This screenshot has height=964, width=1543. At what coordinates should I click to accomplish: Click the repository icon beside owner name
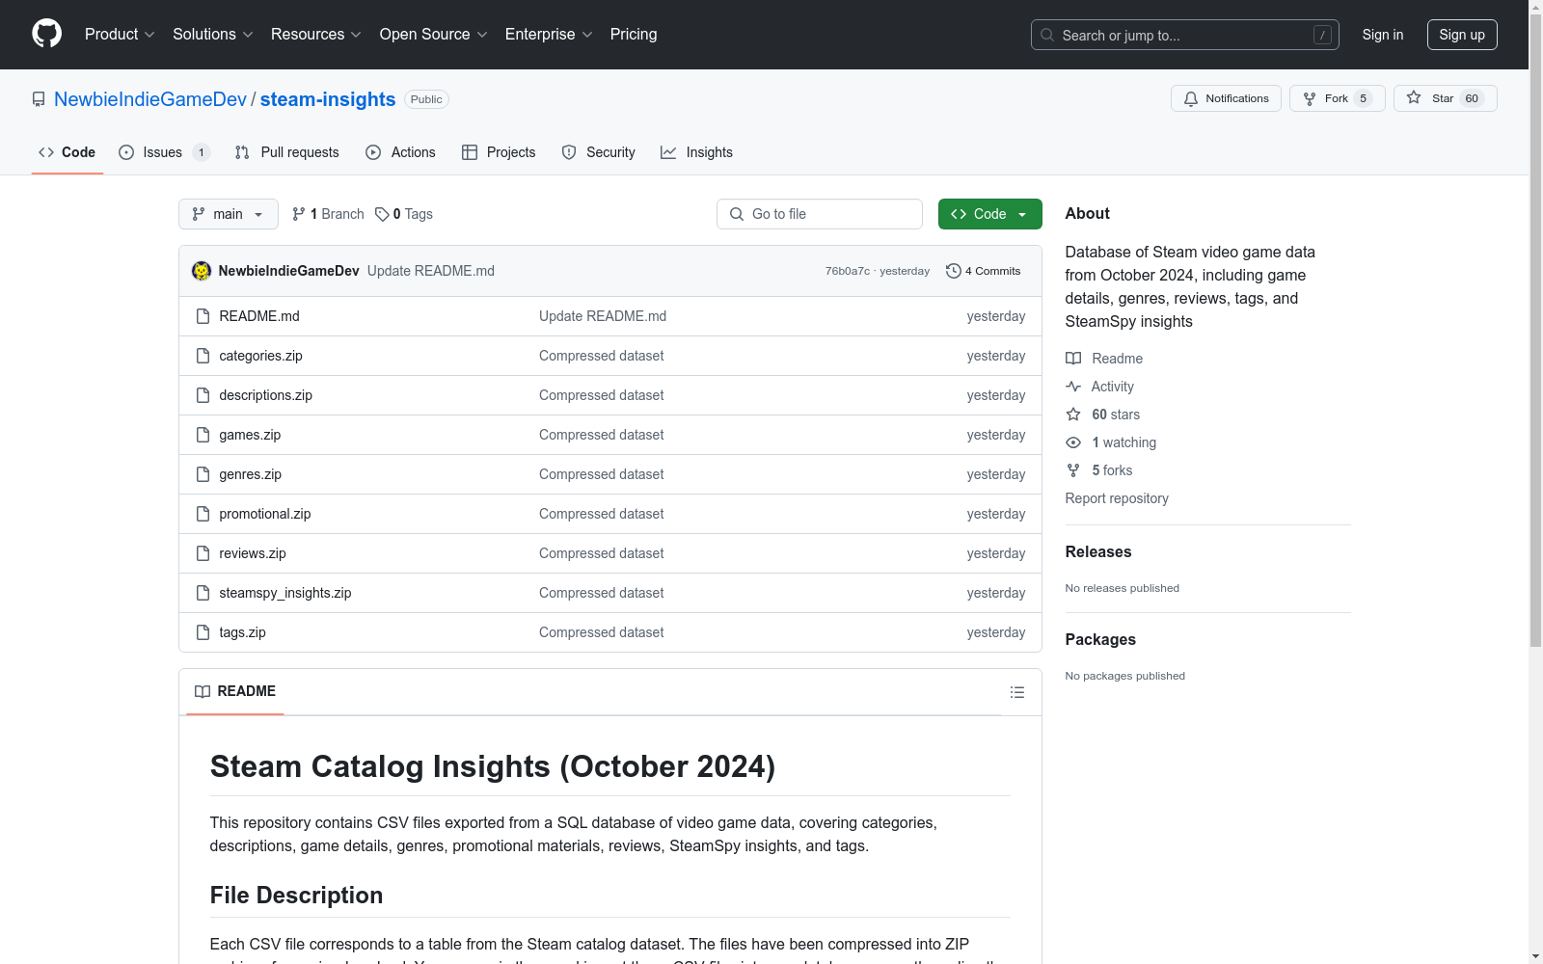click(x=39, y=99)
